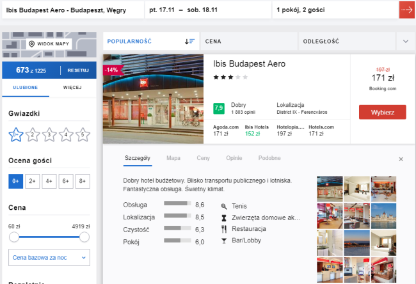Toggle guest rating 0+ filter
Viewport: 416px width, 284px height.
coord(15,182)
